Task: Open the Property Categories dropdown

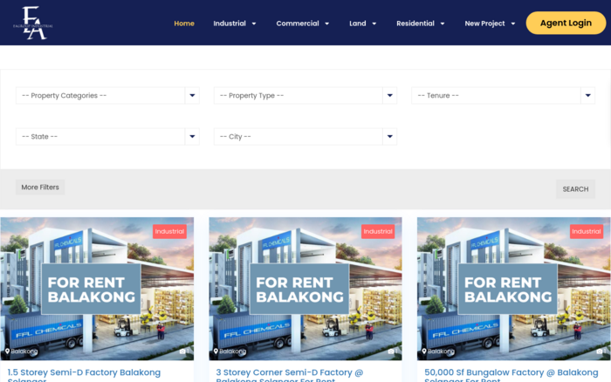Action: pos(107,95)
